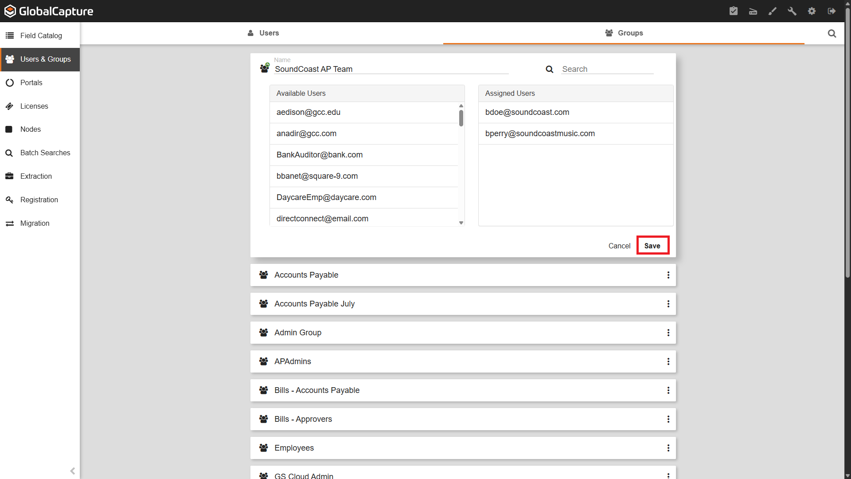The height and width of the screenshot is (479, 851).
Task: Cancel editing the group
Action: 619,246
